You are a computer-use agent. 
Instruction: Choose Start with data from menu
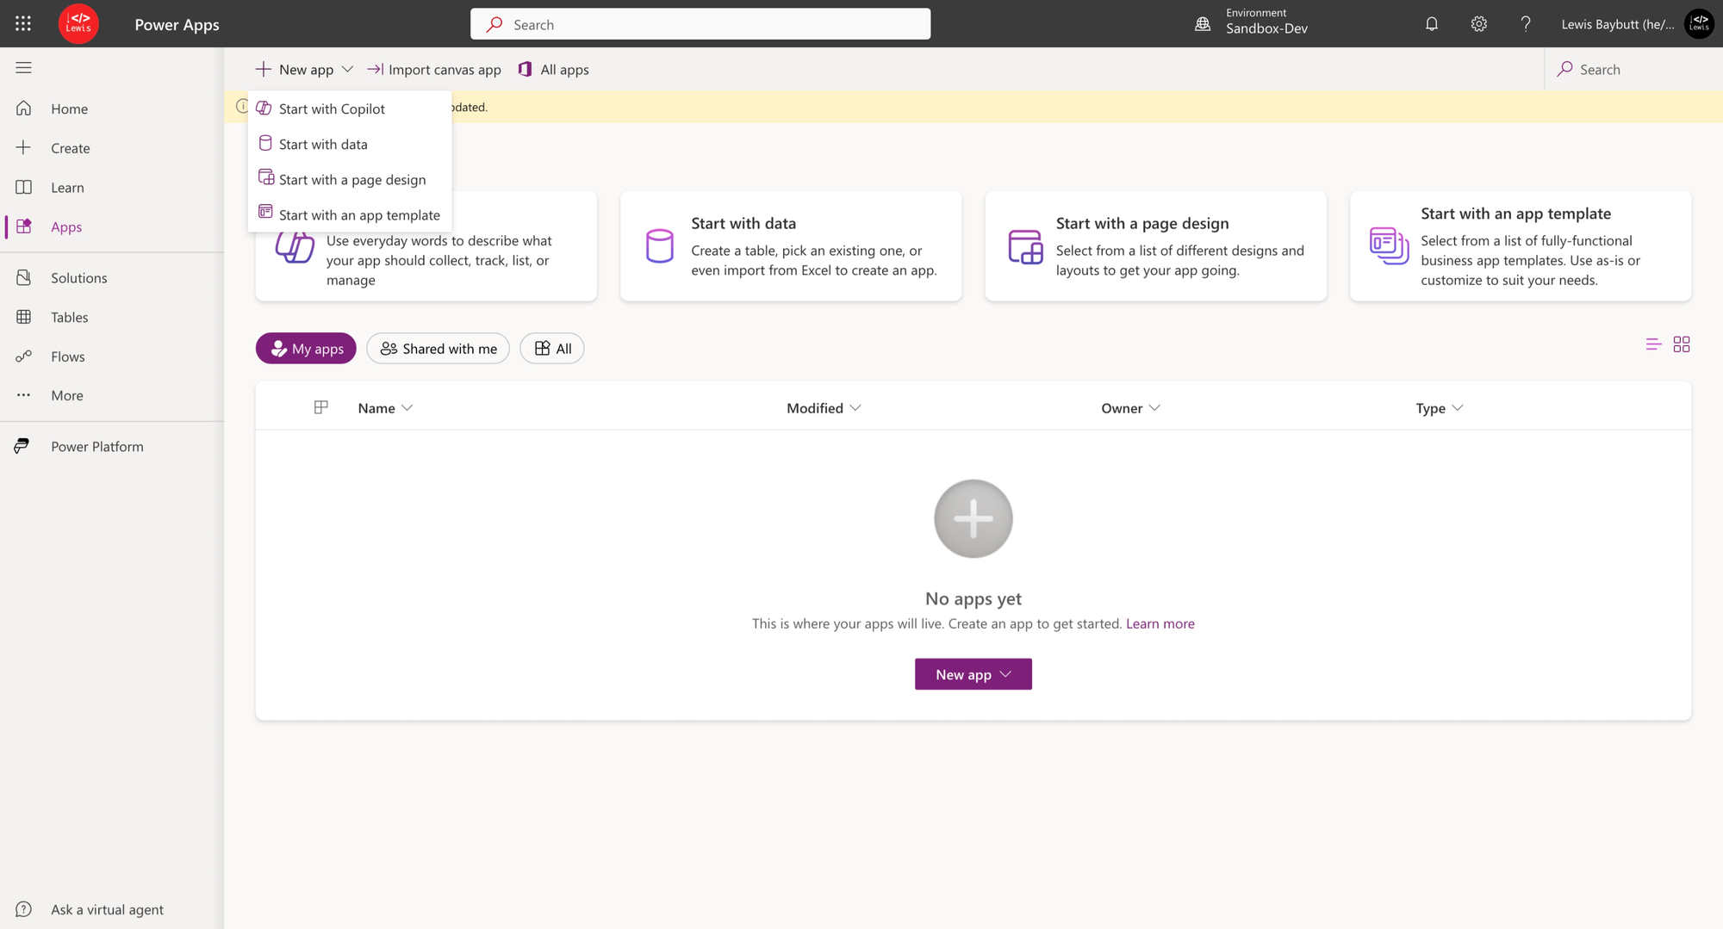point(350,144)
